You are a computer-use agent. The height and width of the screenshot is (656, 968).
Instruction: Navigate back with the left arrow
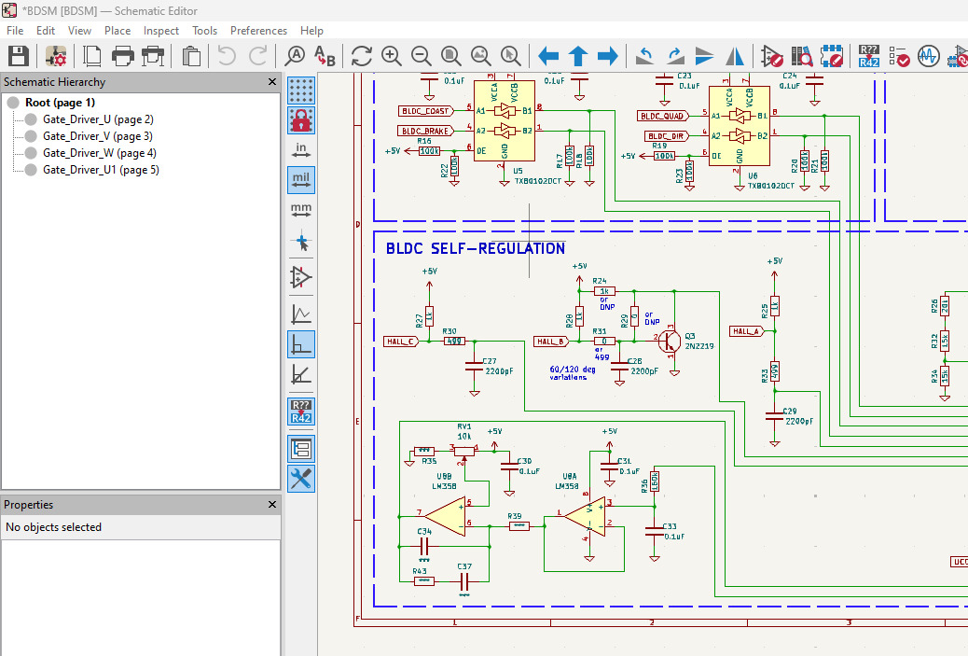[x=548, y=56]
